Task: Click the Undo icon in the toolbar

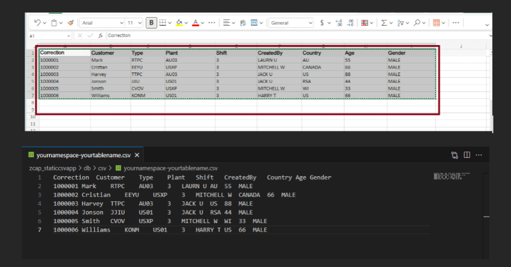Action: (x=37, y=23)
